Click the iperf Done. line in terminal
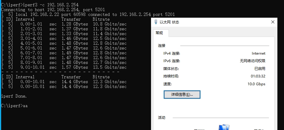 14,96
